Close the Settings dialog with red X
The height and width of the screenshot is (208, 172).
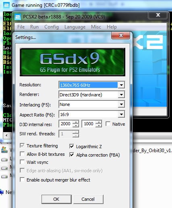(x=121, y=35)
